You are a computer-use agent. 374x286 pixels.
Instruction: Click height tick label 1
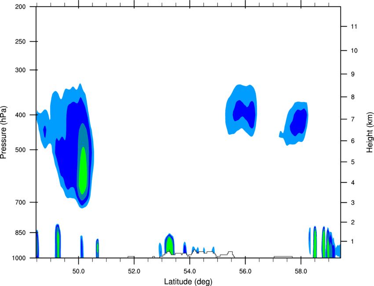pos(353,242)
